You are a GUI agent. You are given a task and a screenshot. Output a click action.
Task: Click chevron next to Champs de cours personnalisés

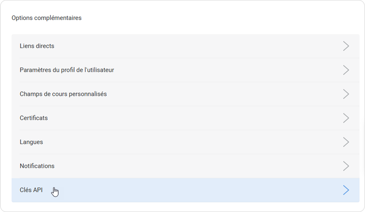(346, 94)
